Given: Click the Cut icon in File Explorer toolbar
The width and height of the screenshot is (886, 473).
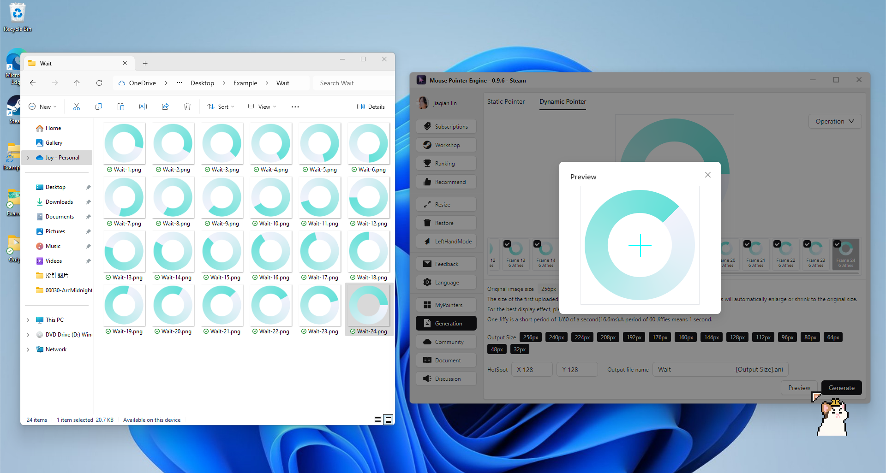Looking at the screenshot, I should [77, 106].
